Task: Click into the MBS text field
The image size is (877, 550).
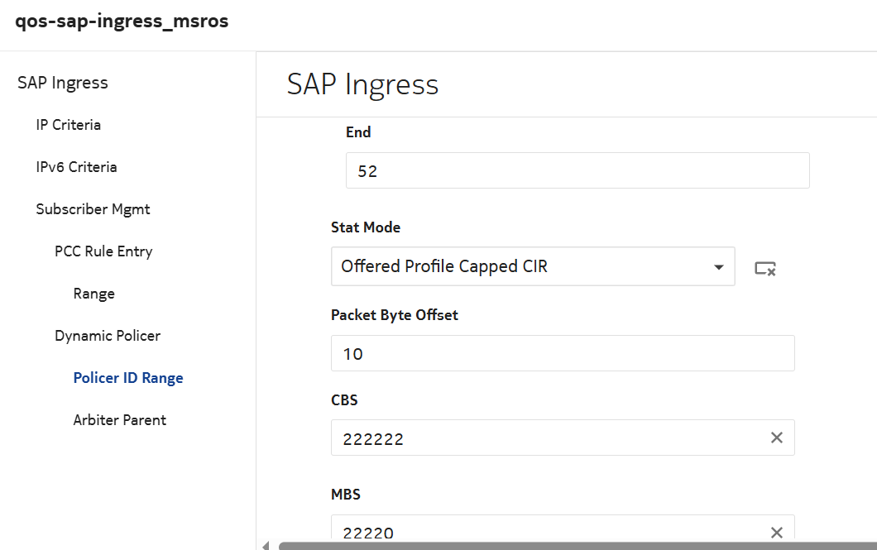Action: tap(546, 532)
